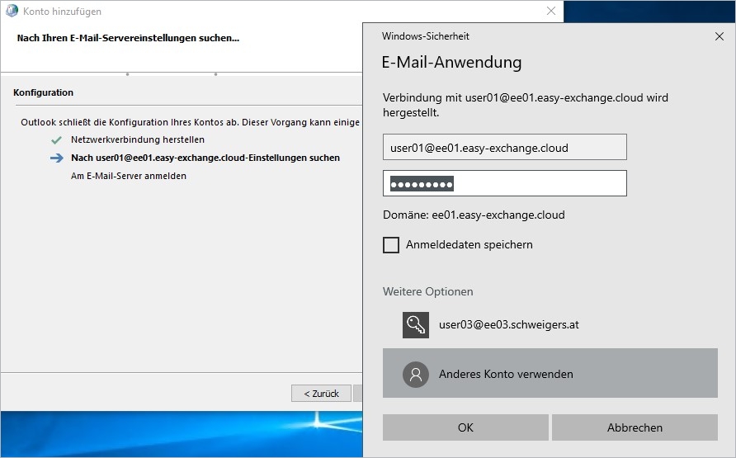Click Outlook schließt die Konfiguration description
The height and width of the screenshot is (458, 736).
tap(190, 122)
